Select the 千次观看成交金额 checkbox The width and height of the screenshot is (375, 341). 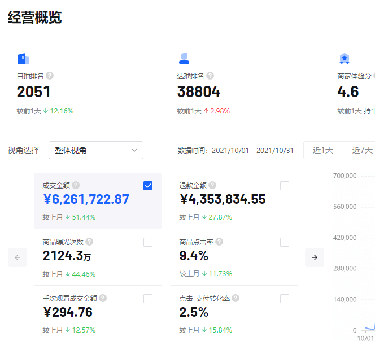click(148, 299)
